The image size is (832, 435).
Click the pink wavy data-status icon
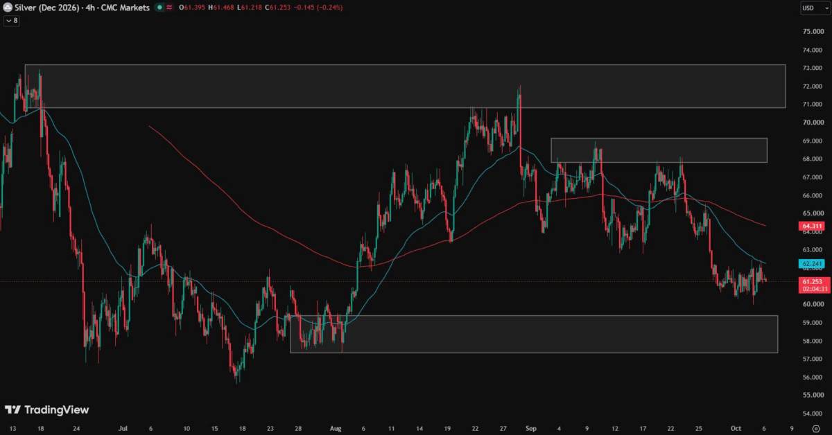[x=169, y=8]
